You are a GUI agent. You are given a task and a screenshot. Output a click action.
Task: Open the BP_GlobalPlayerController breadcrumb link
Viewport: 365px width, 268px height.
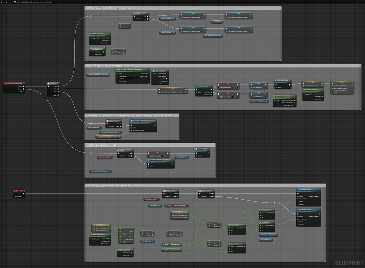28,2
